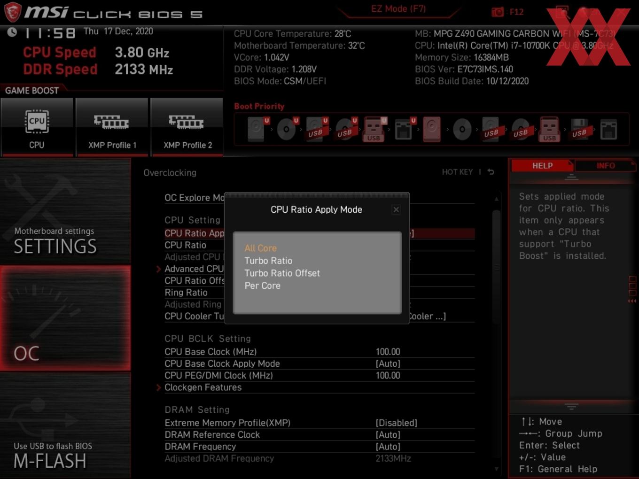Viewport: 639px width, 479px height.
Task: Toggle XMP Profile 2
Action: (187, 127)
